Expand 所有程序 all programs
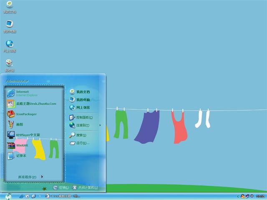267x200 pixels. [x=30, y=177]
